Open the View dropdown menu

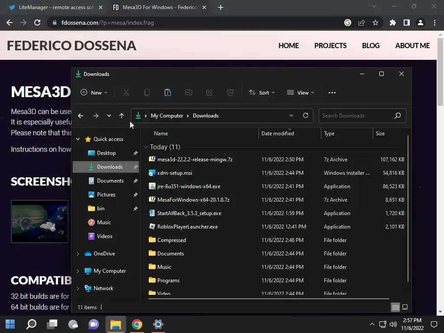click(x=300, y=93)
